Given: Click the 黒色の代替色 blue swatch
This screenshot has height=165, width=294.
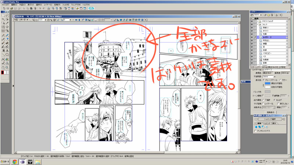Looking at the screenshot, I should point(268,84).
